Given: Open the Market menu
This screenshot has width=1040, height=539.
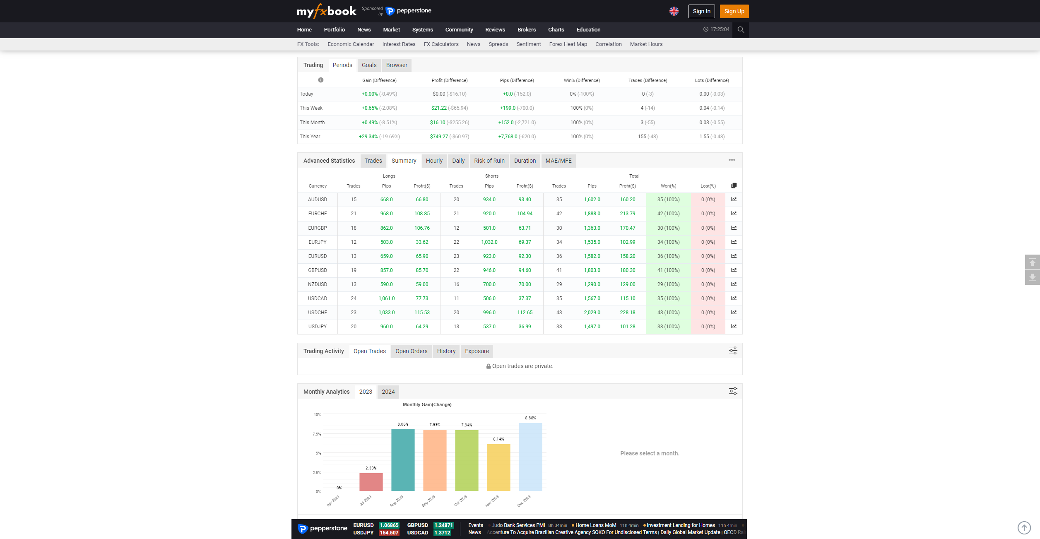Looking at the screenshot, I should (391, 30).
